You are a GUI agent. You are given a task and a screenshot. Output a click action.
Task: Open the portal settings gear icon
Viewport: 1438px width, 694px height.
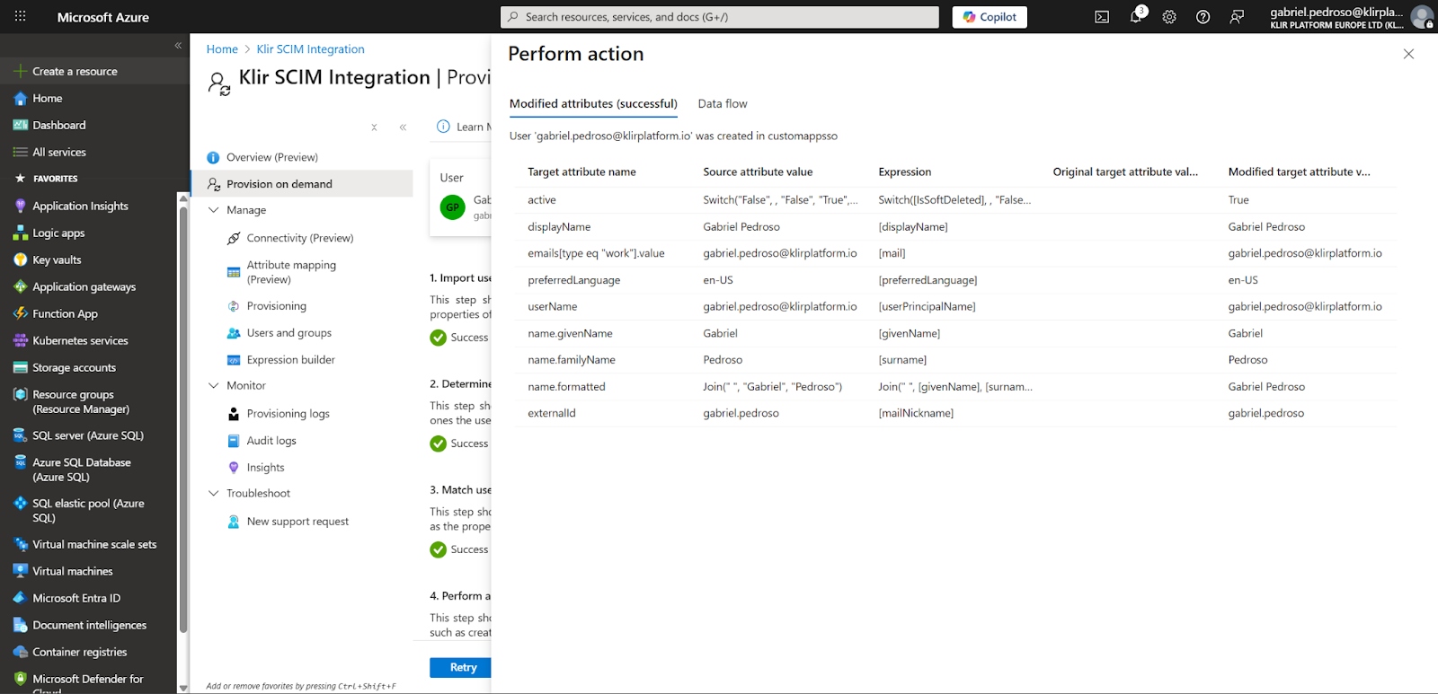pos(1169,17)
